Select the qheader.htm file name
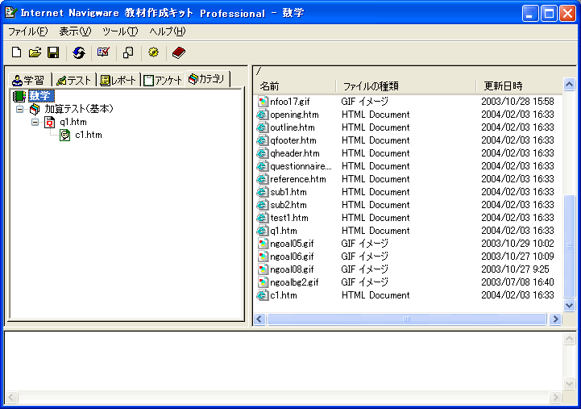The height and width of the screenshot is (409, 581). 295,153
